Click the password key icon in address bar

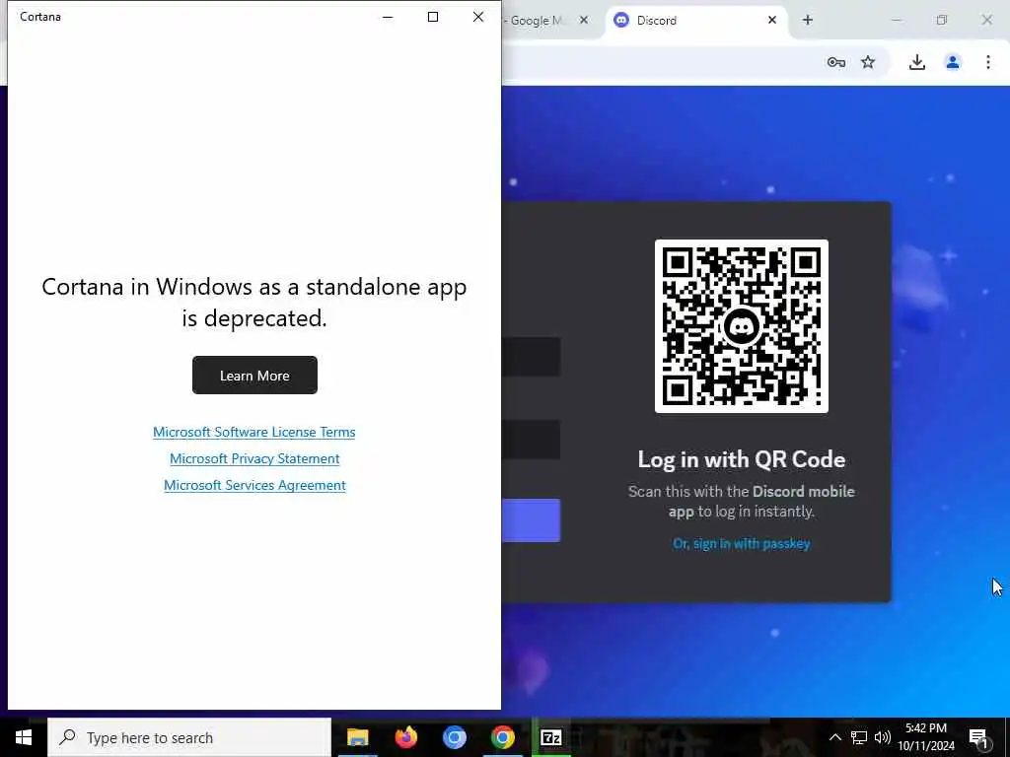(836, 62)
